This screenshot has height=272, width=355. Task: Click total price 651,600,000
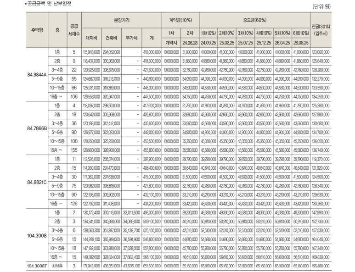pyautogui.click(x=152, y=266)
